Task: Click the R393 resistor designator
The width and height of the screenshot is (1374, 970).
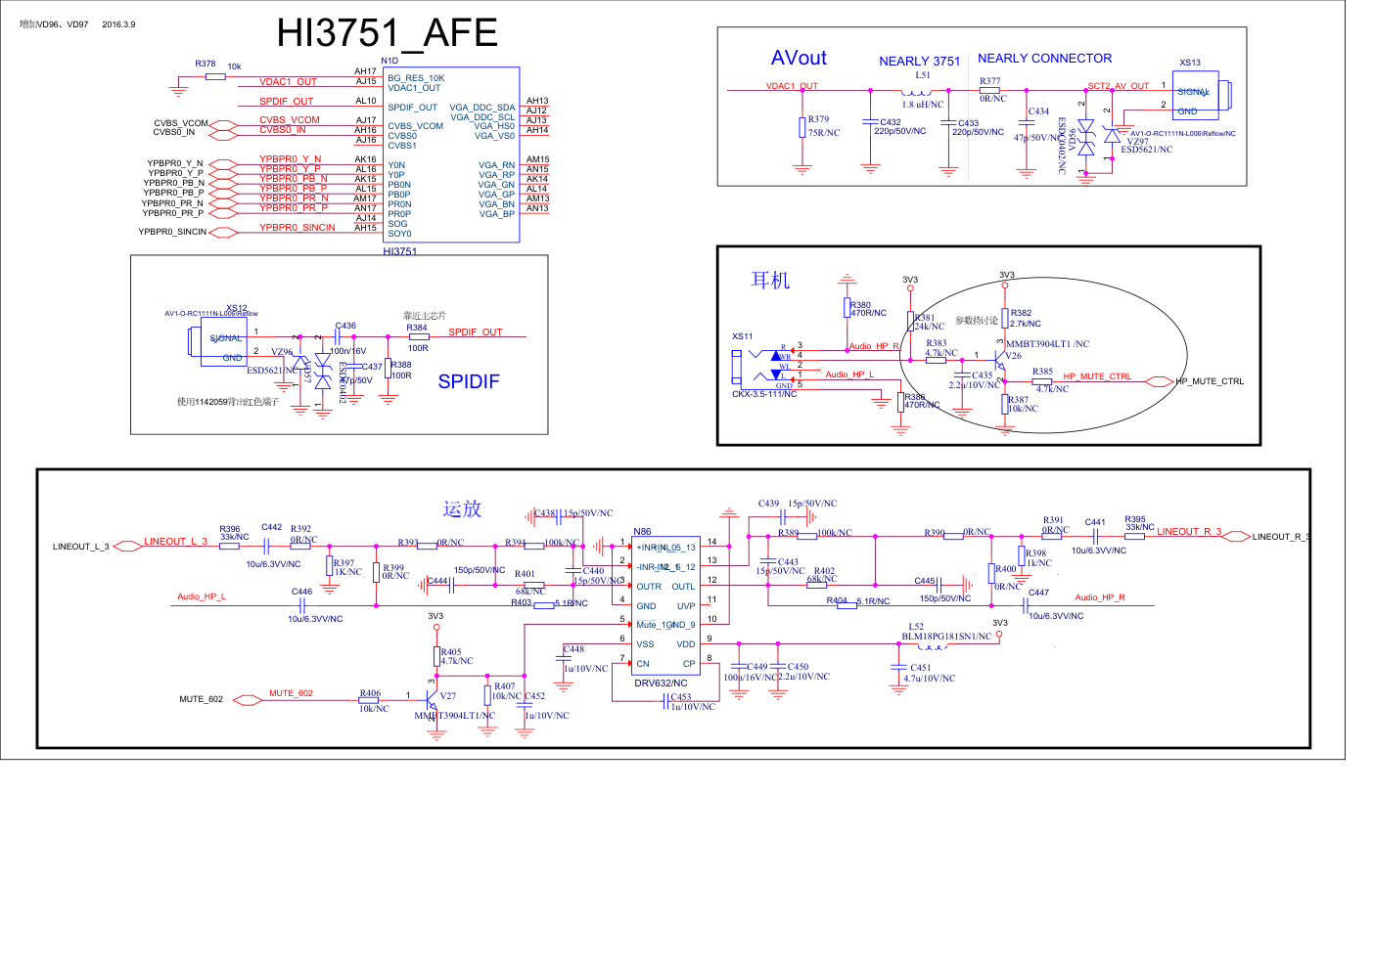Action: coord(408,543)
